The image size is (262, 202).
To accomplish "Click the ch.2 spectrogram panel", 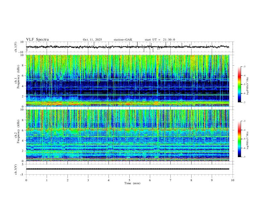I will click(x=127, y=135).
